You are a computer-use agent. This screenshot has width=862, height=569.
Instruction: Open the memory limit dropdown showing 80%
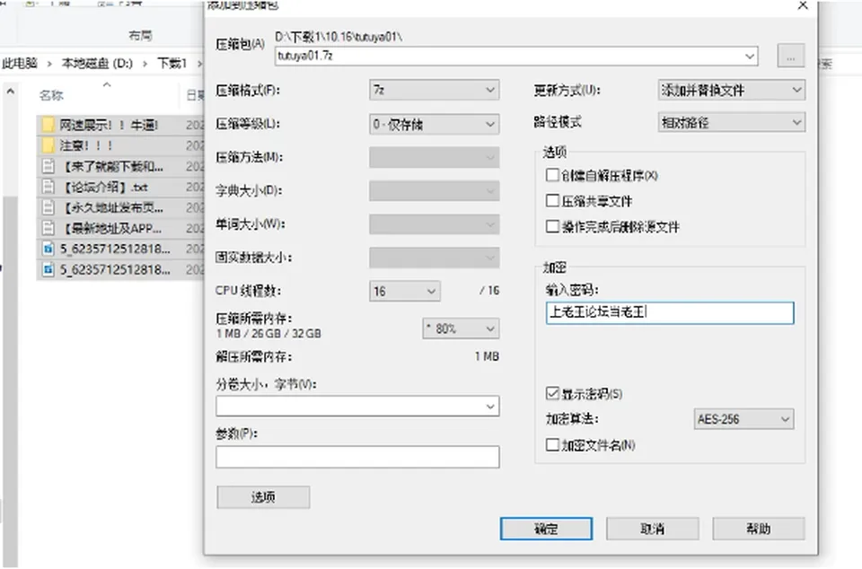(461, 328)
